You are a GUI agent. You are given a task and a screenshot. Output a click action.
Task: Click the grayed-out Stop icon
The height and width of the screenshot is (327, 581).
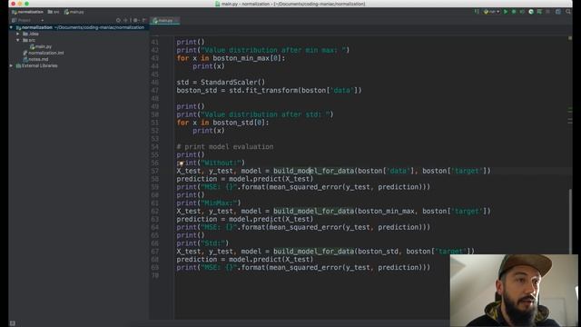point(548,12)
